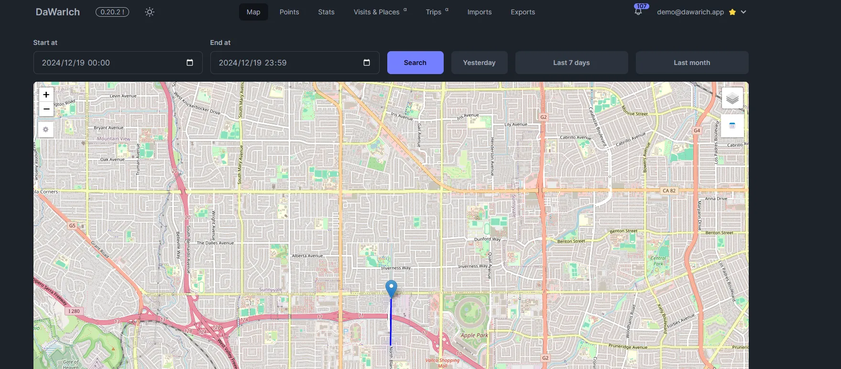Open map settings gear
Screen dimensions: 841x369
pos(46,130)
